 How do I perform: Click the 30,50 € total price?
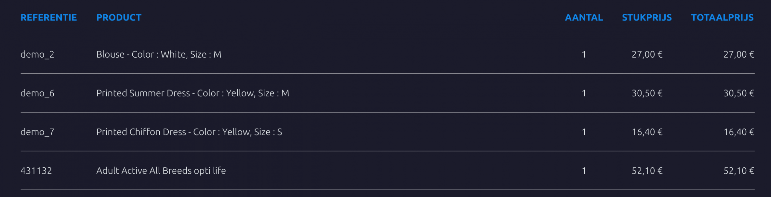(x=739, y=93)
